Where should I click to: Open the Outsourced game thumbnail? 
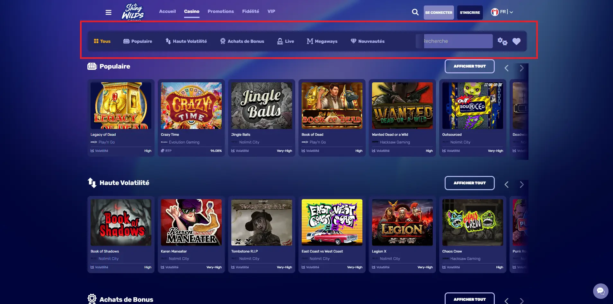click(473, 106)
